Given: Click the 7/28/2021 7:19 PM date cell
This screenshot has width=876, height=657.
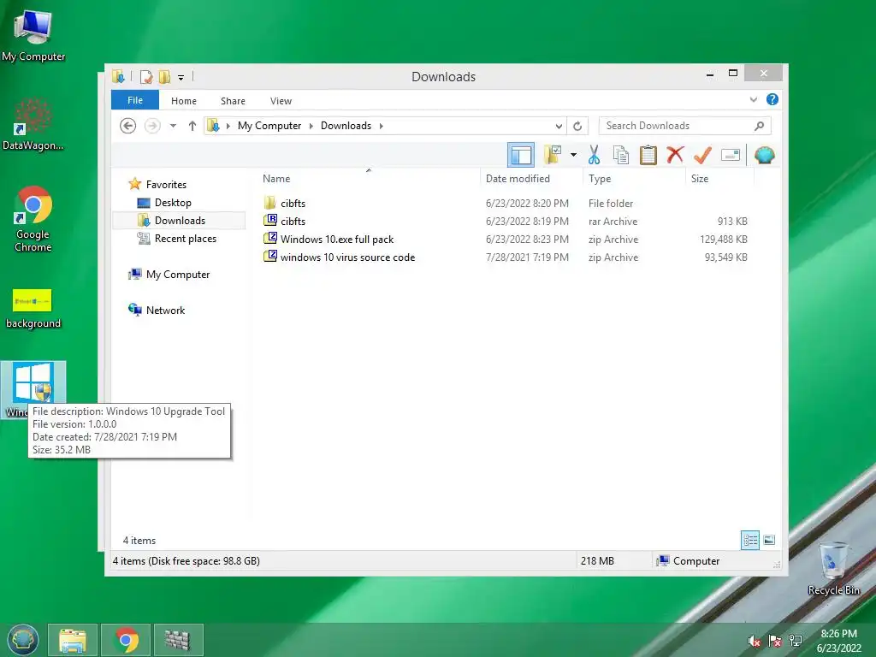Looking at the screenshot, I should [x=527, y=257].
